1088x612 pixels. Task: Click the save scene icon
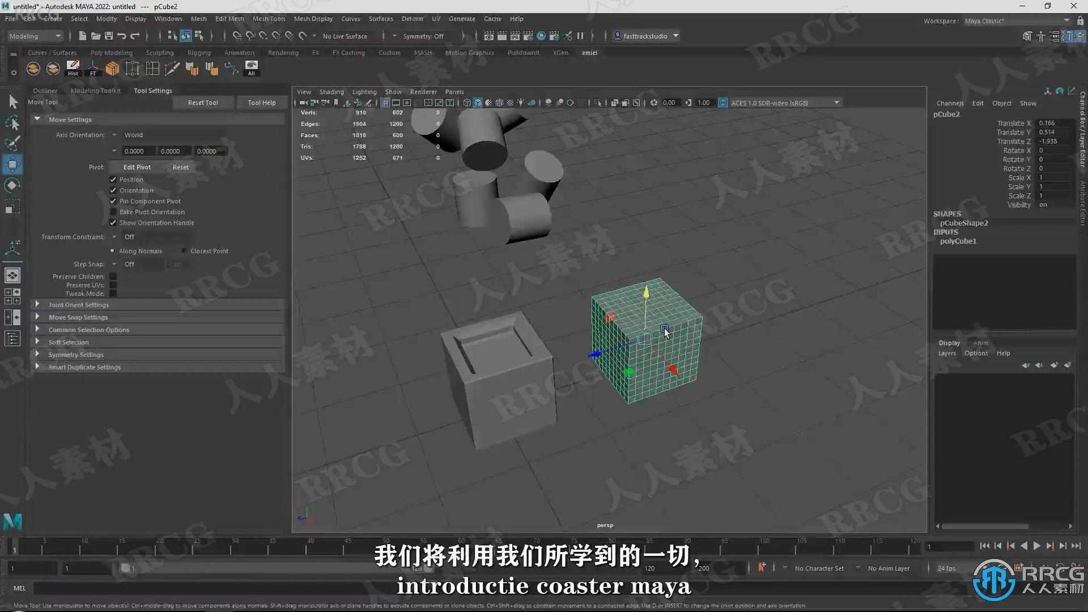(x=109, y=36)
